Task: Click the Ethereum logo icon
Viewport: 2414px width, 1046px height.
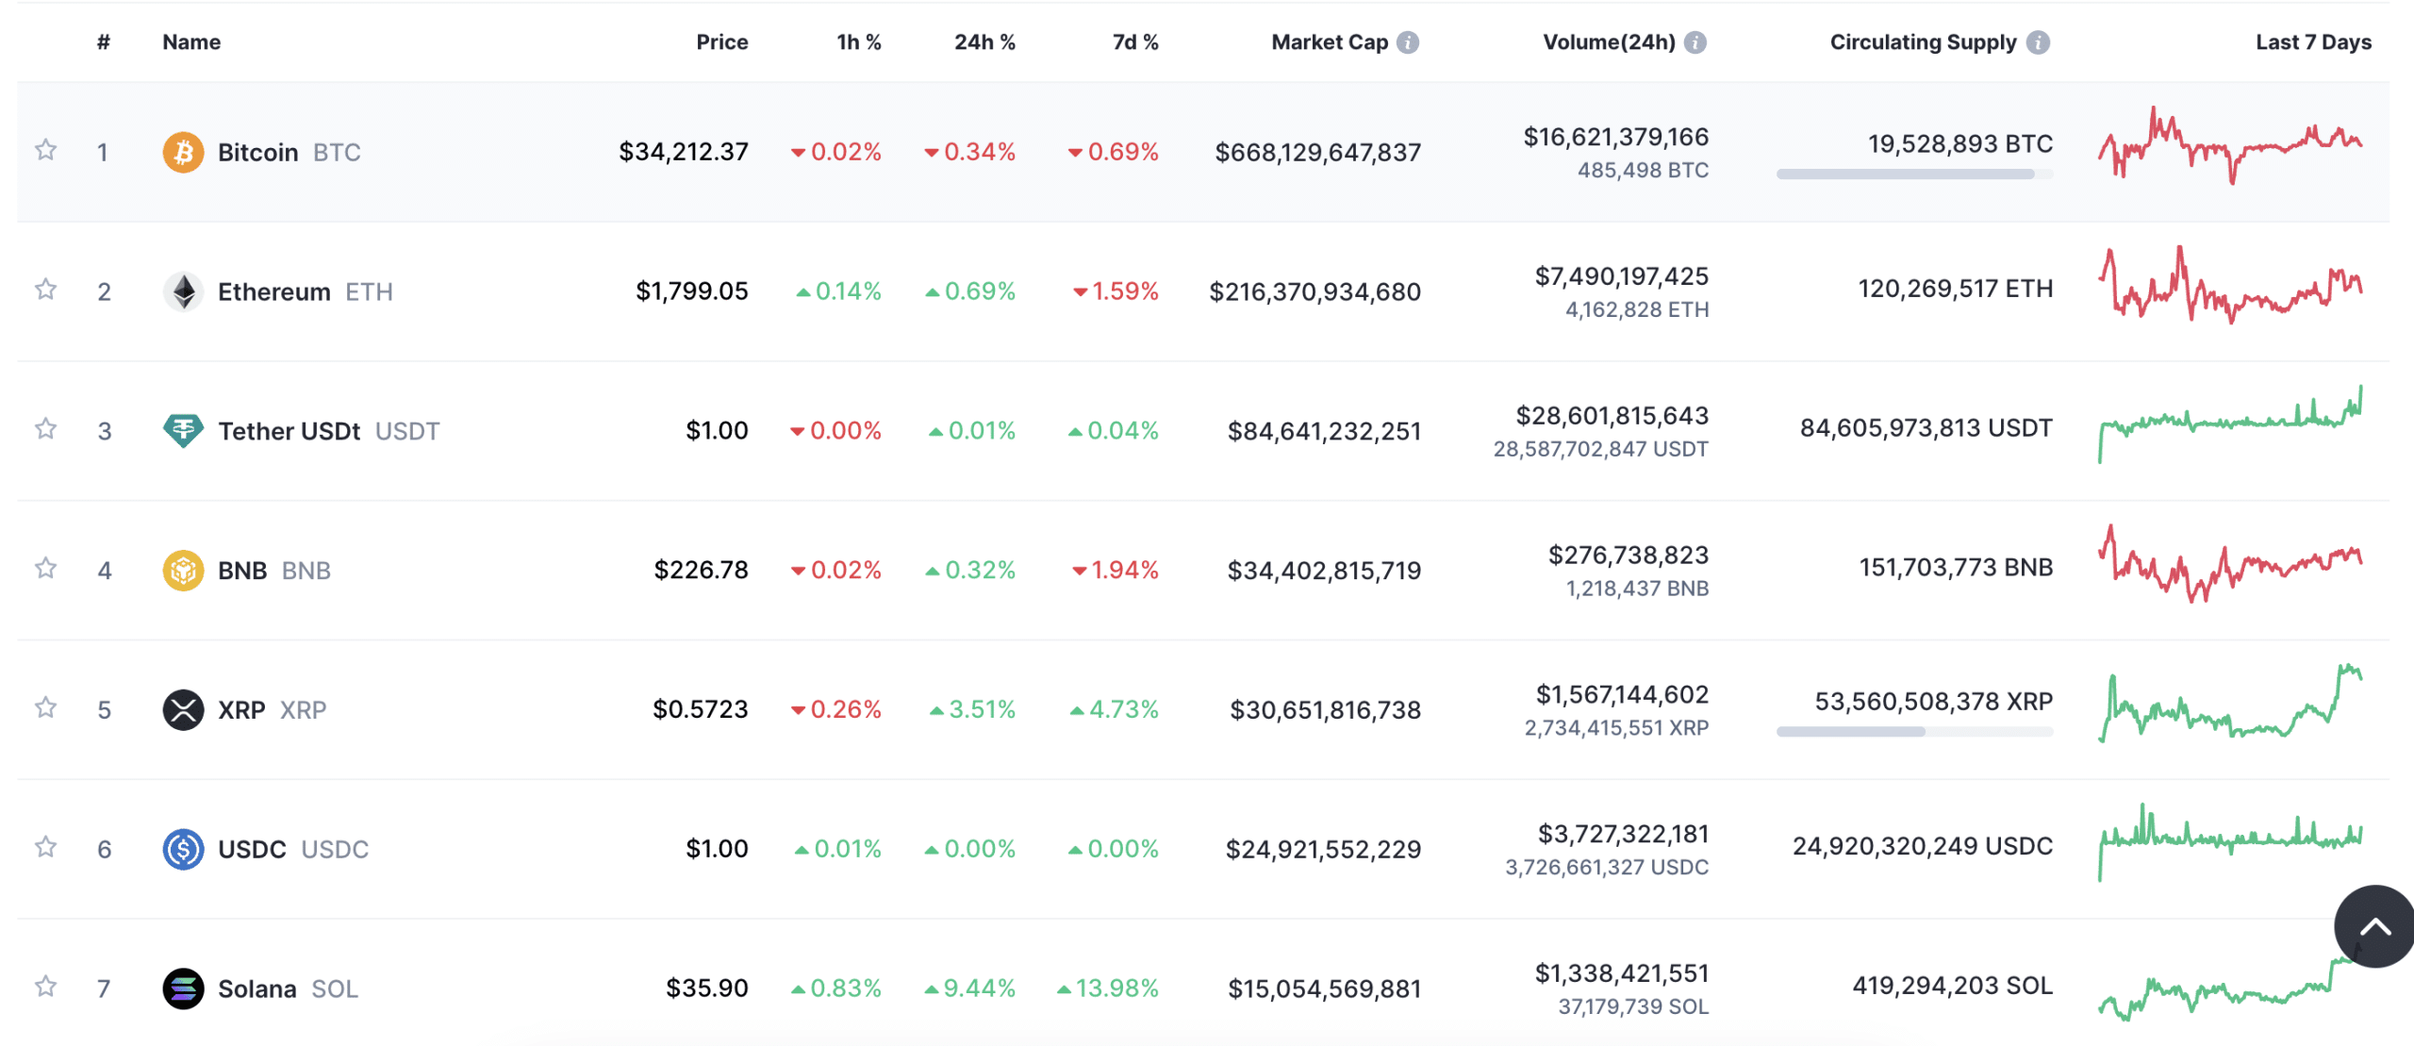Action: pyautogui.click(x=183, y=291)
